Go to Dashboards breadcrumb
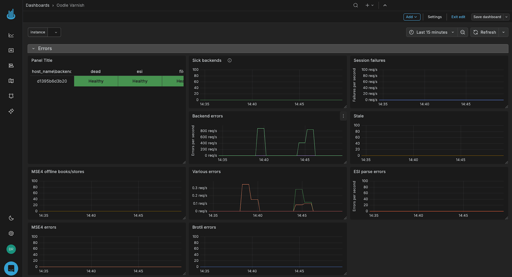This screenshot has width=512, height=277. pos(37,5)
